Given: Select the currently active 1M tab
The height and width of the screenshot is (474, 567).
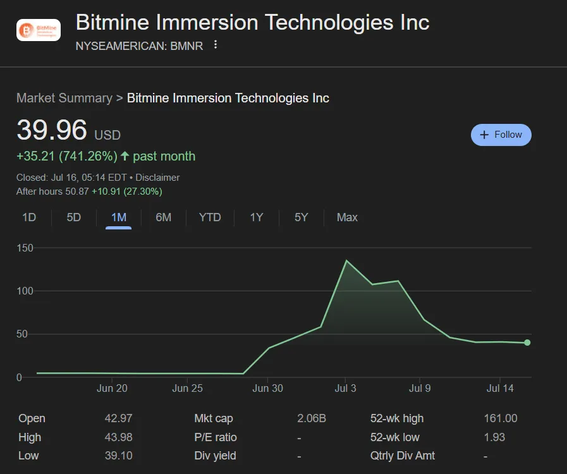Looking at the screenshot, I should click(118, 217).
